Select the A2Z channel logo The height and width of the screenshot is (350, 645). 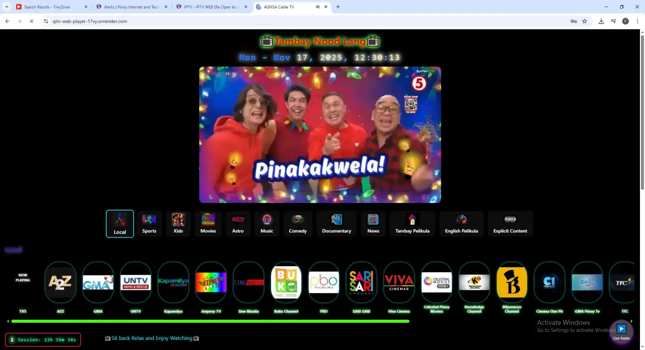(x=60, y=282)
